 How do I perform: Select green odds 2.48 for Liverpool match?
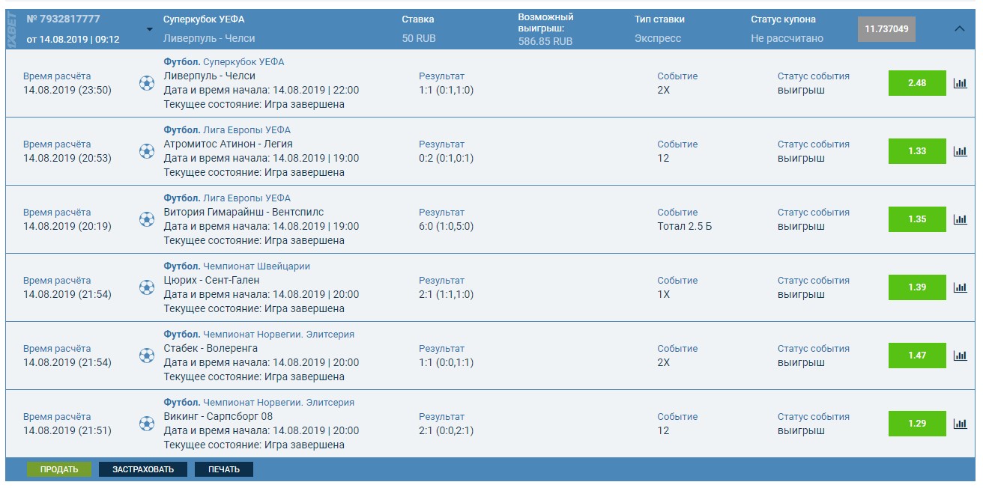tap(917, 83)
